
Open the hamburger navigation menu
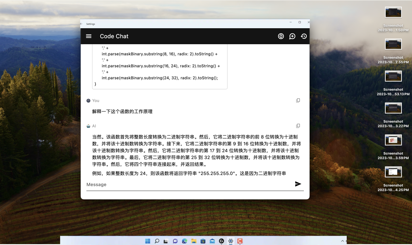89,36
